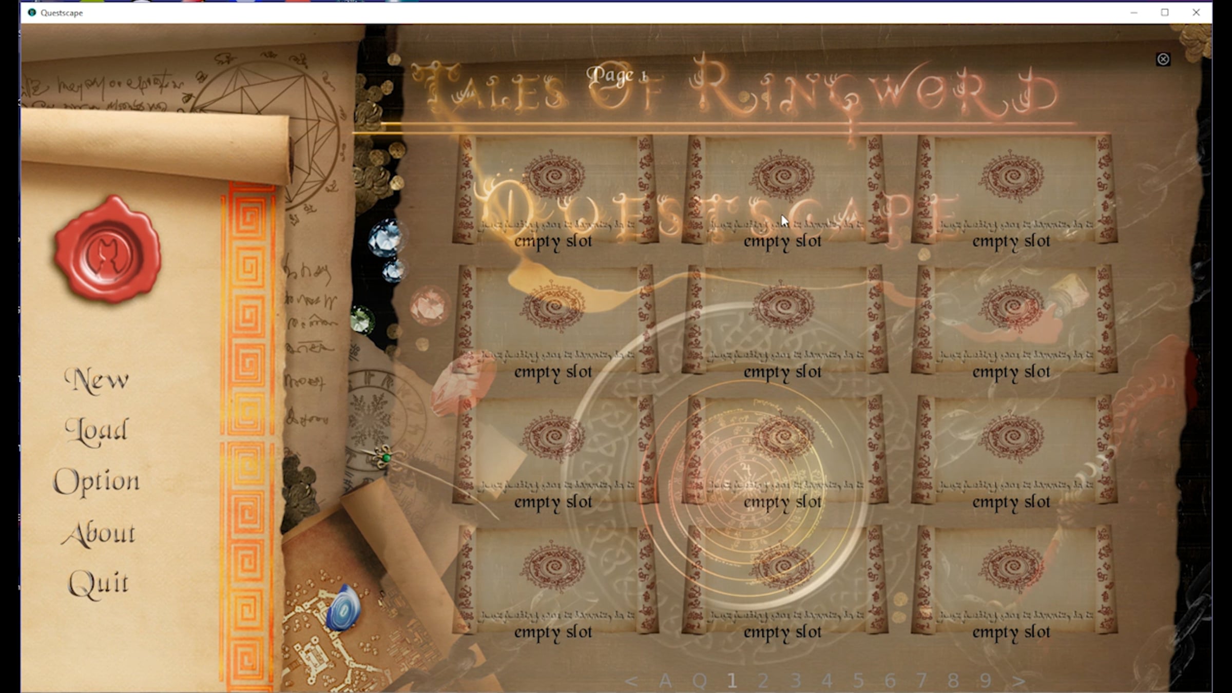Select About in the scroll menu
Image resolution: width=1232 pixels, height=693 pixels.
[x=98, y=533]
